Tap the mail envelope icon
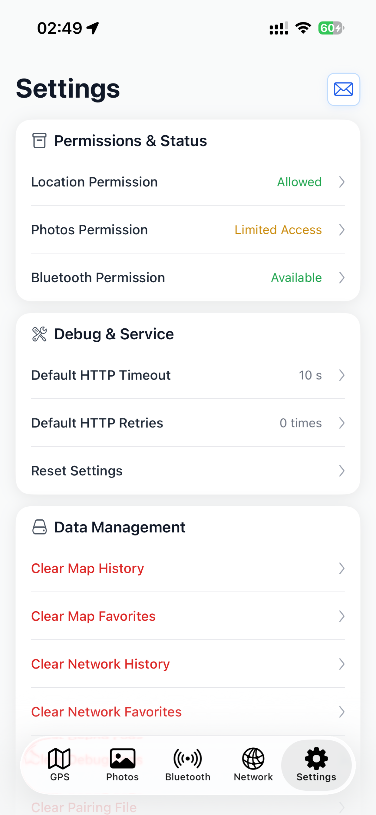Screen dimensions: 376x815 click(x=343, y=89)
